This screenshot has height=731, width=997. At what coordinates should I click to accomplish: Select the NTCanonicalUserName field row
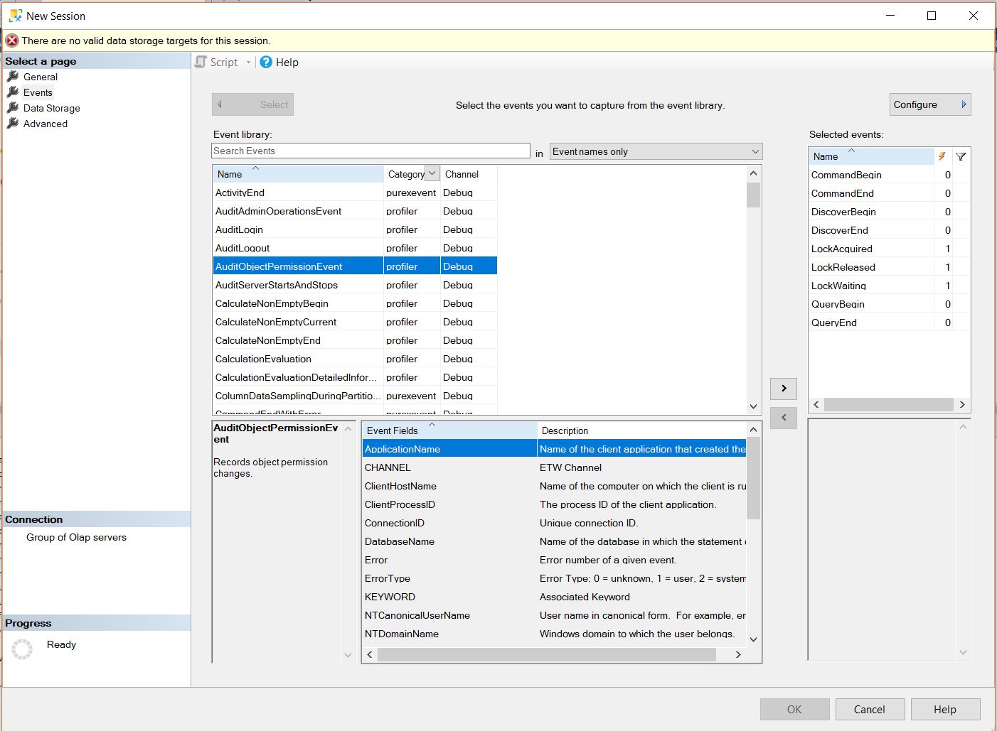554,615
